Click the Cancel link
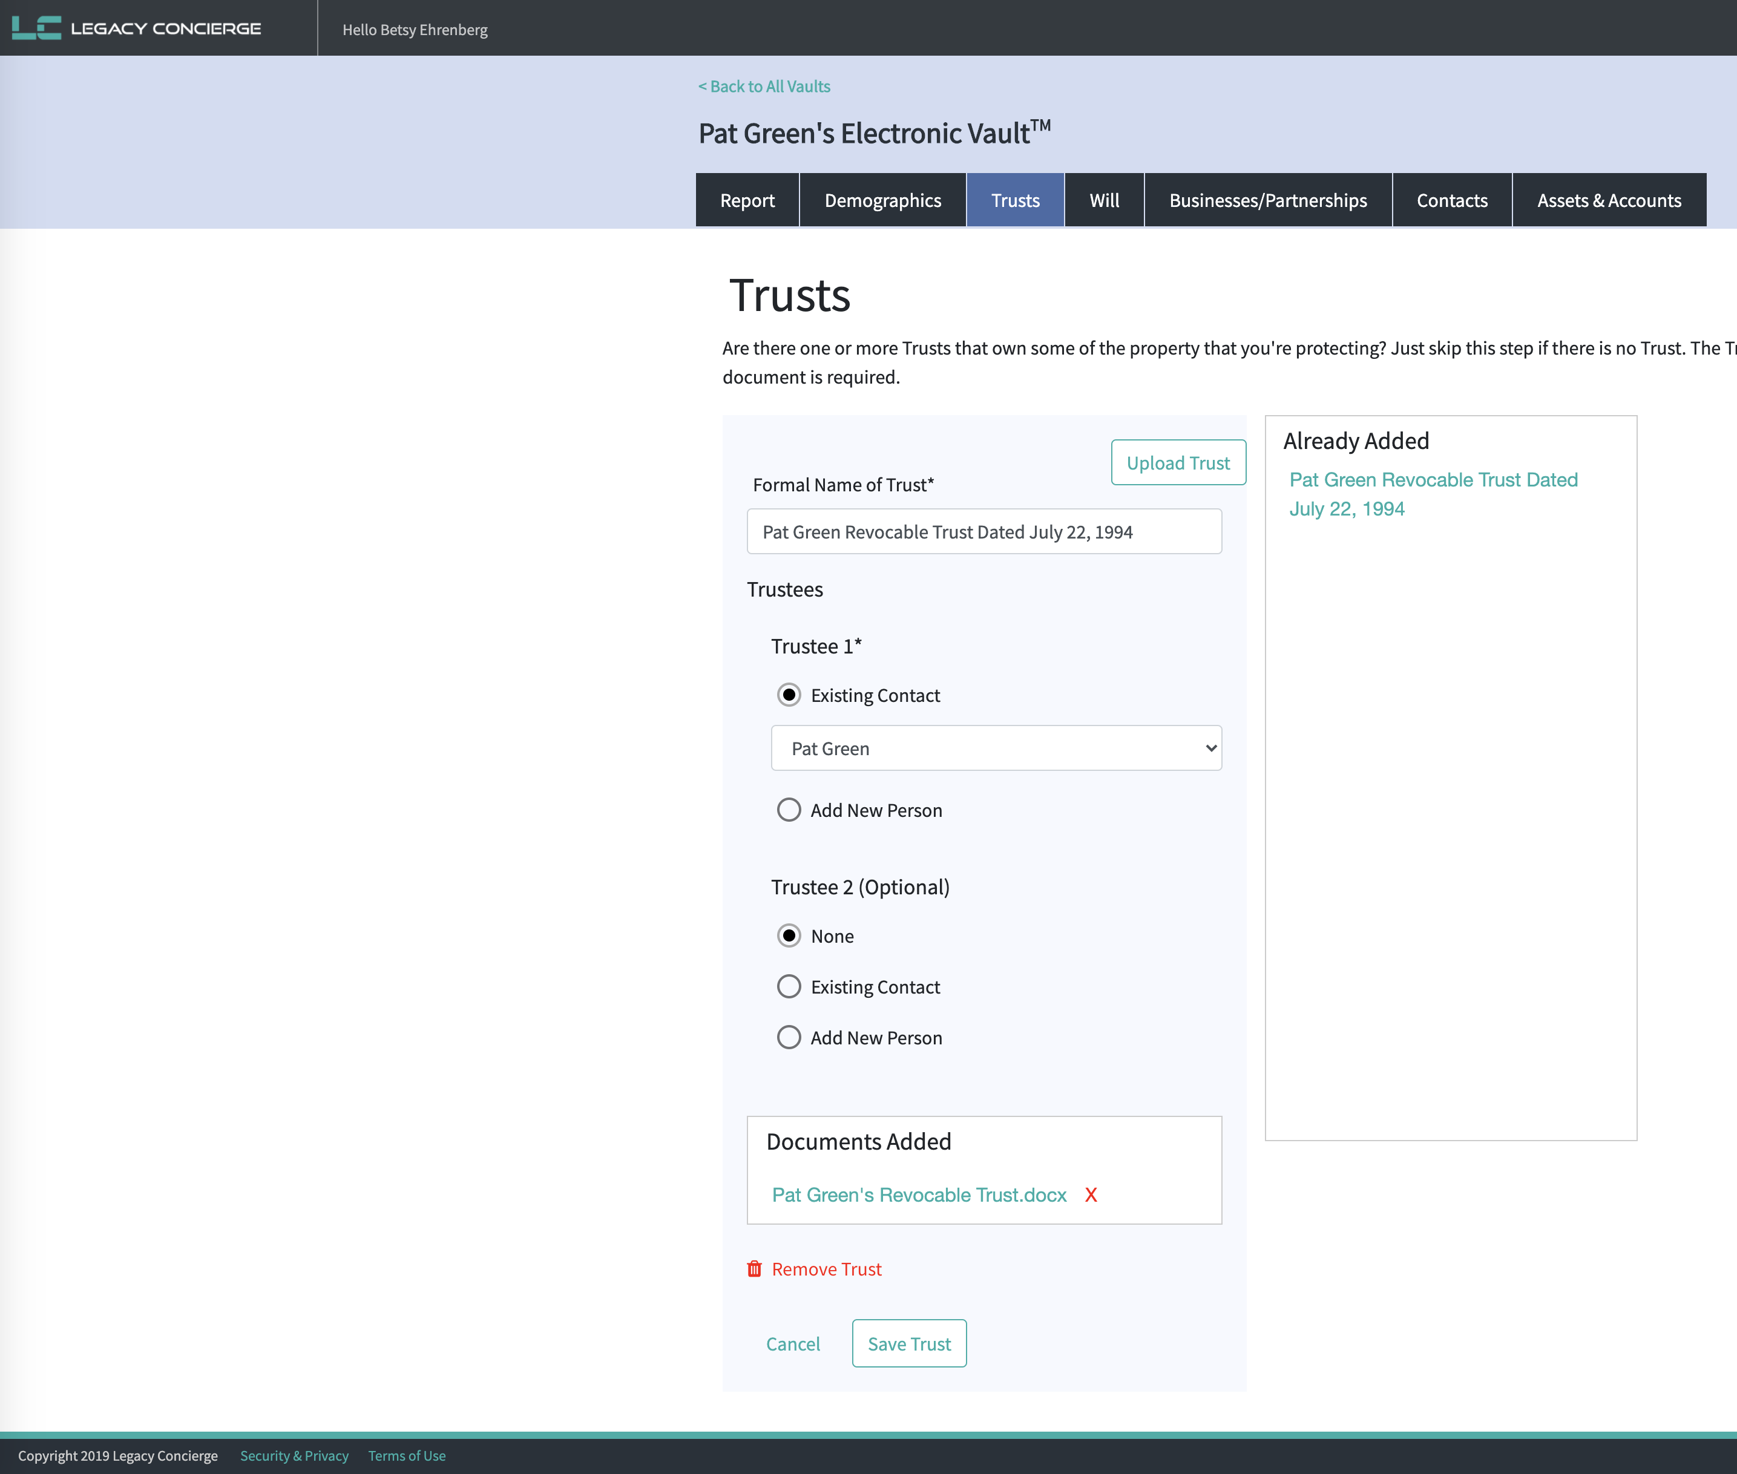Screen dimensions: 1737x1474 click(x=792, y=1344)
